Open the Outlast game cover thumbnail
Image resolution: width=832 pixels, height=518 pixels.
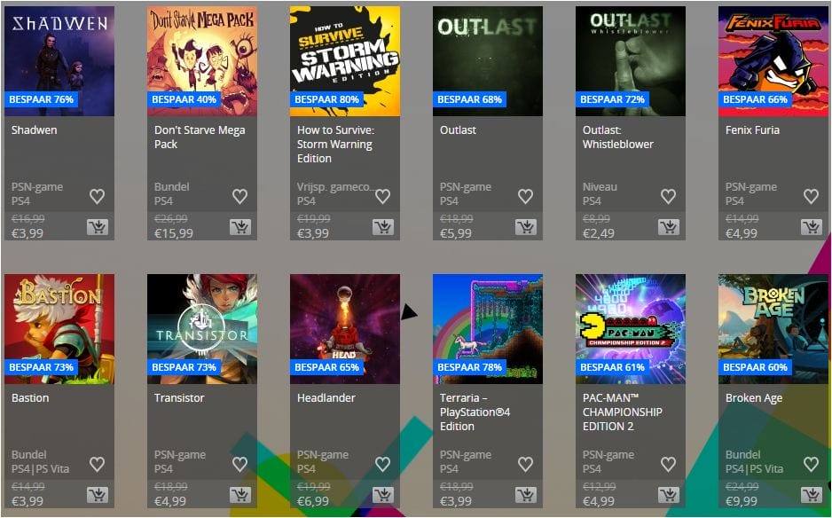click(488, 61)
